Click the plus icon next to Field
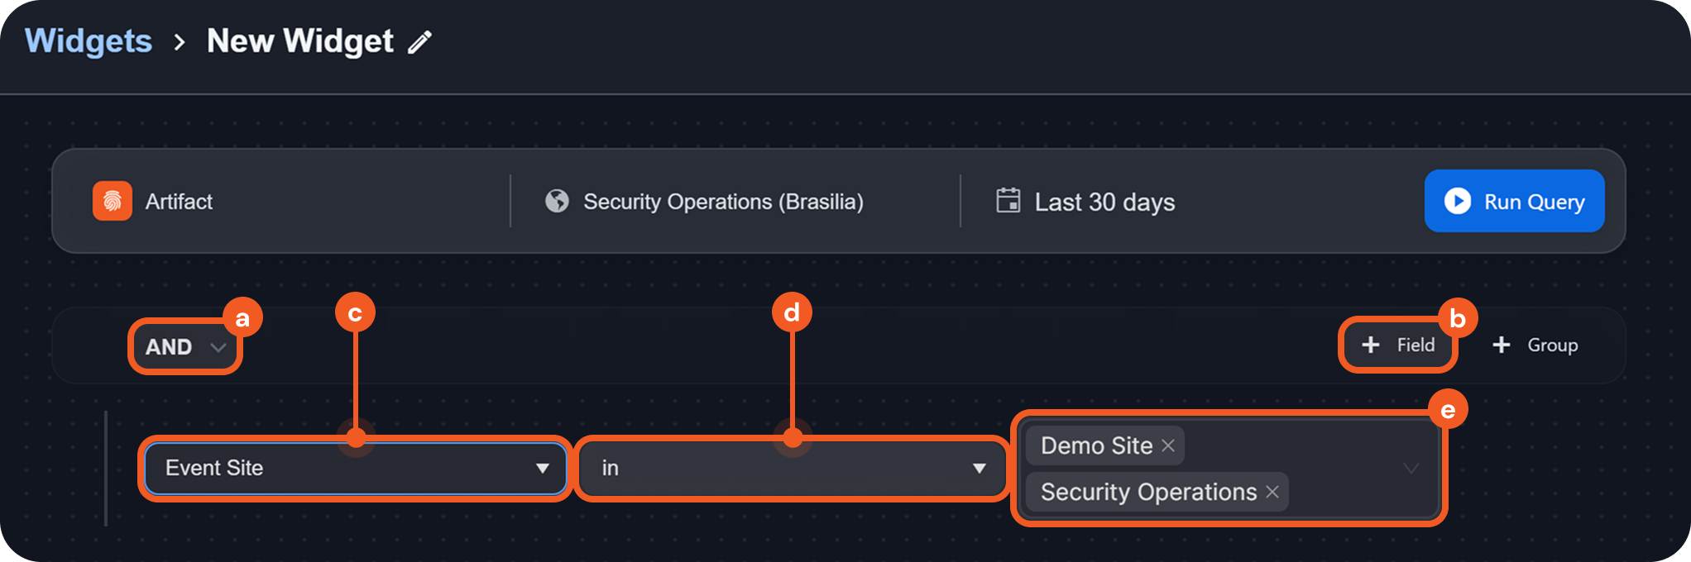Screen dimensions: 1691x562 click(1370, 345)
